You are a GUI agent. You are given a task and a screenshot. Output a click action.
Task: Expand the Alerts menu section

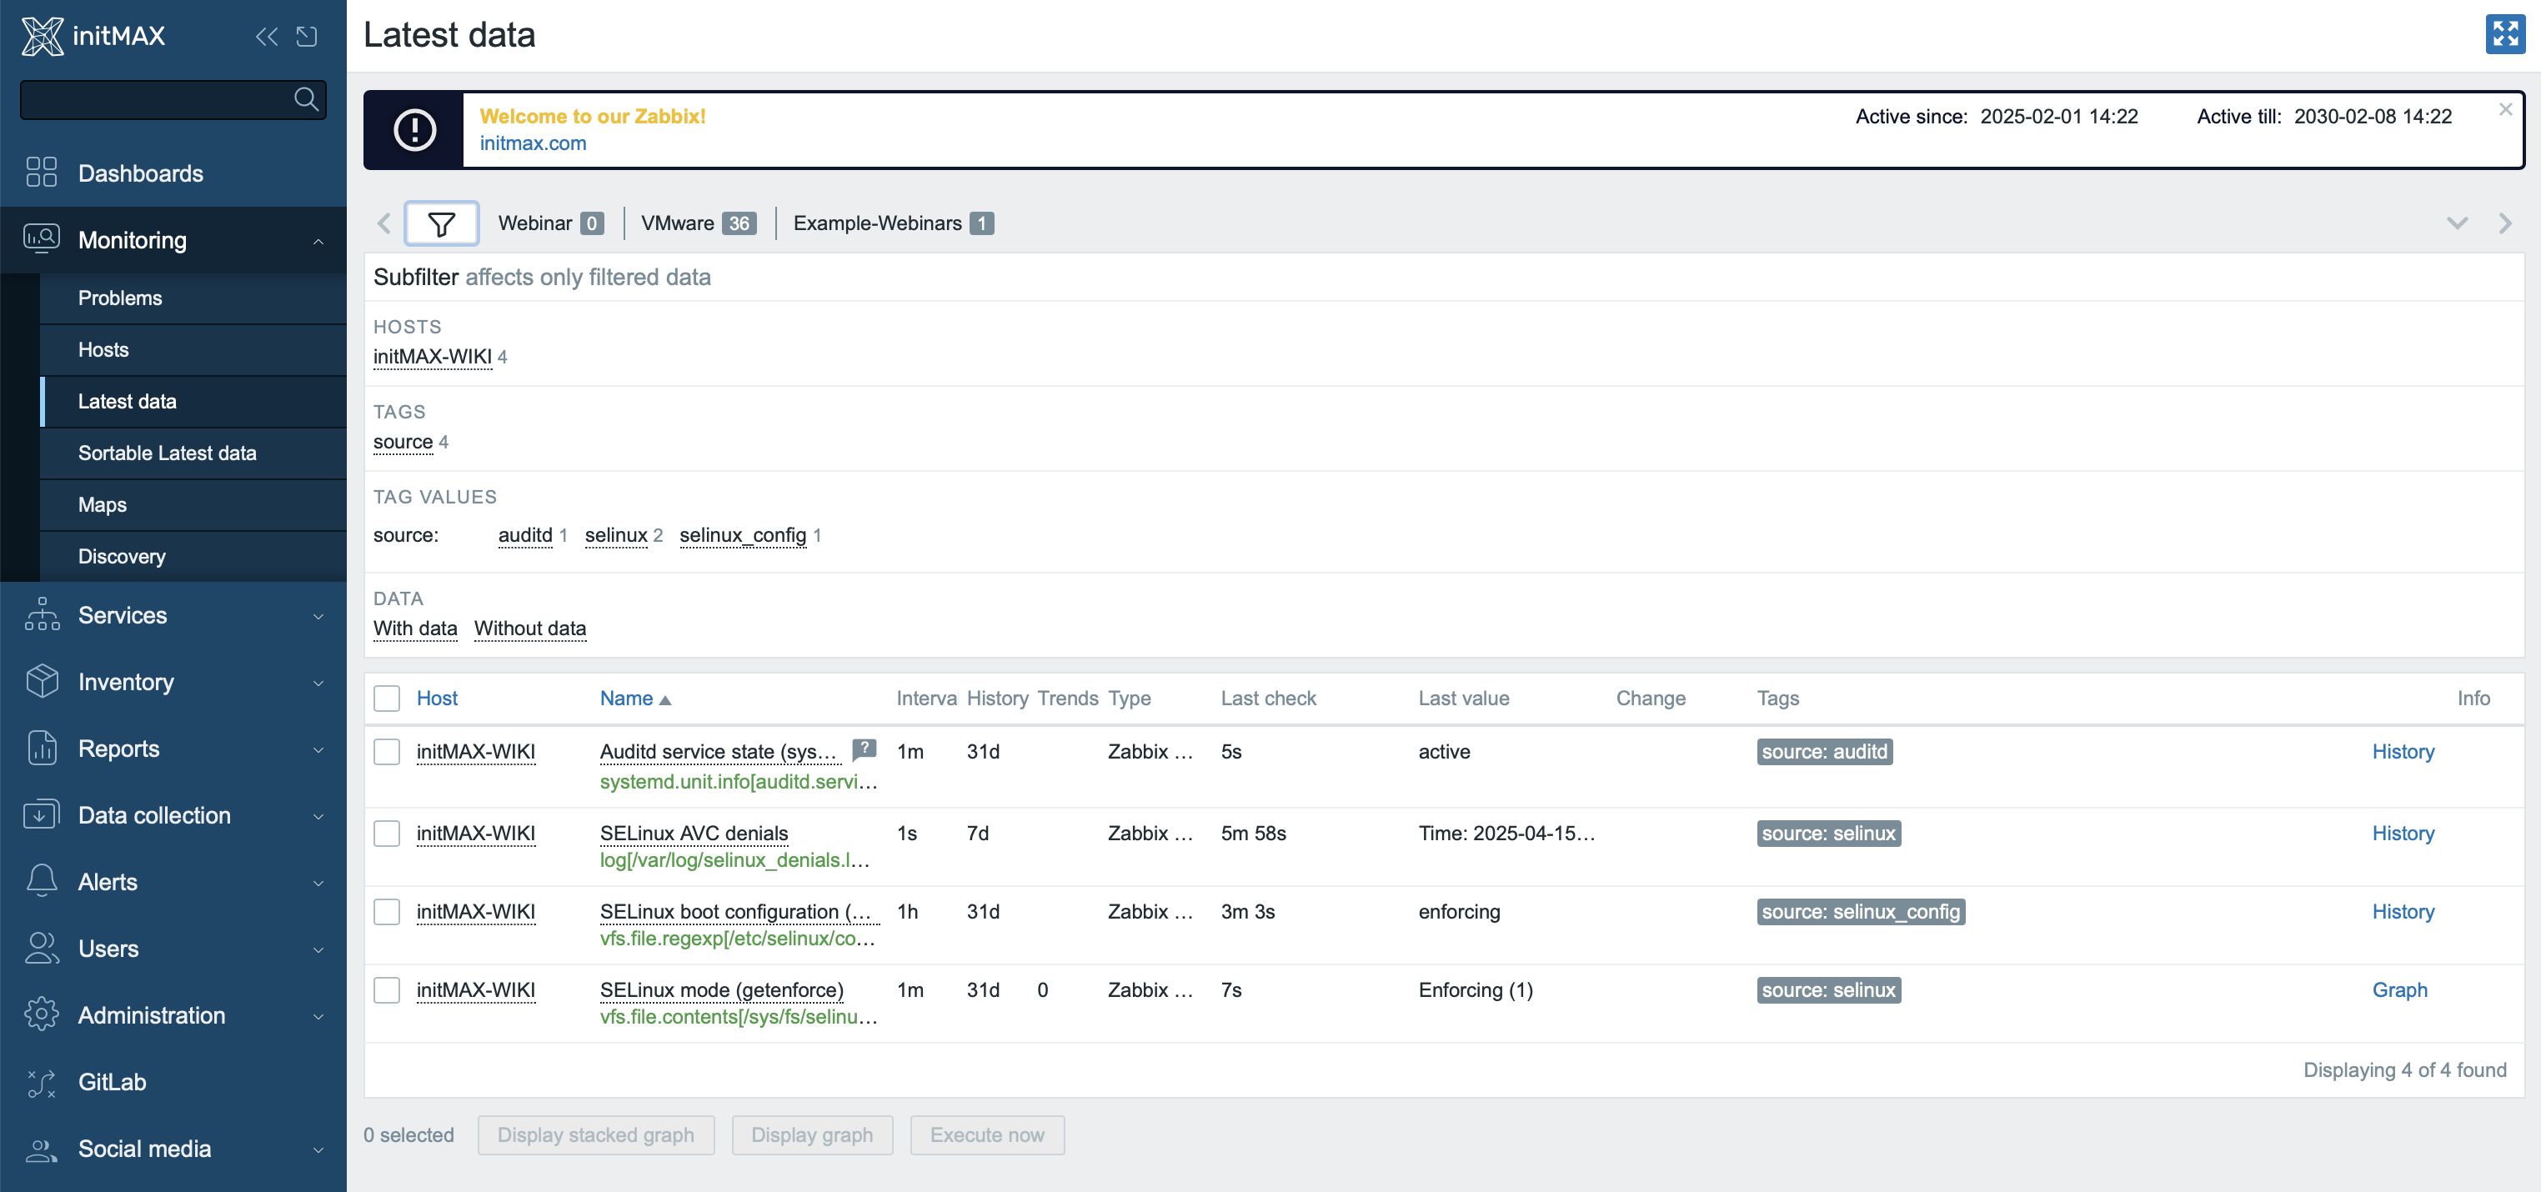[x=318, y=883]
